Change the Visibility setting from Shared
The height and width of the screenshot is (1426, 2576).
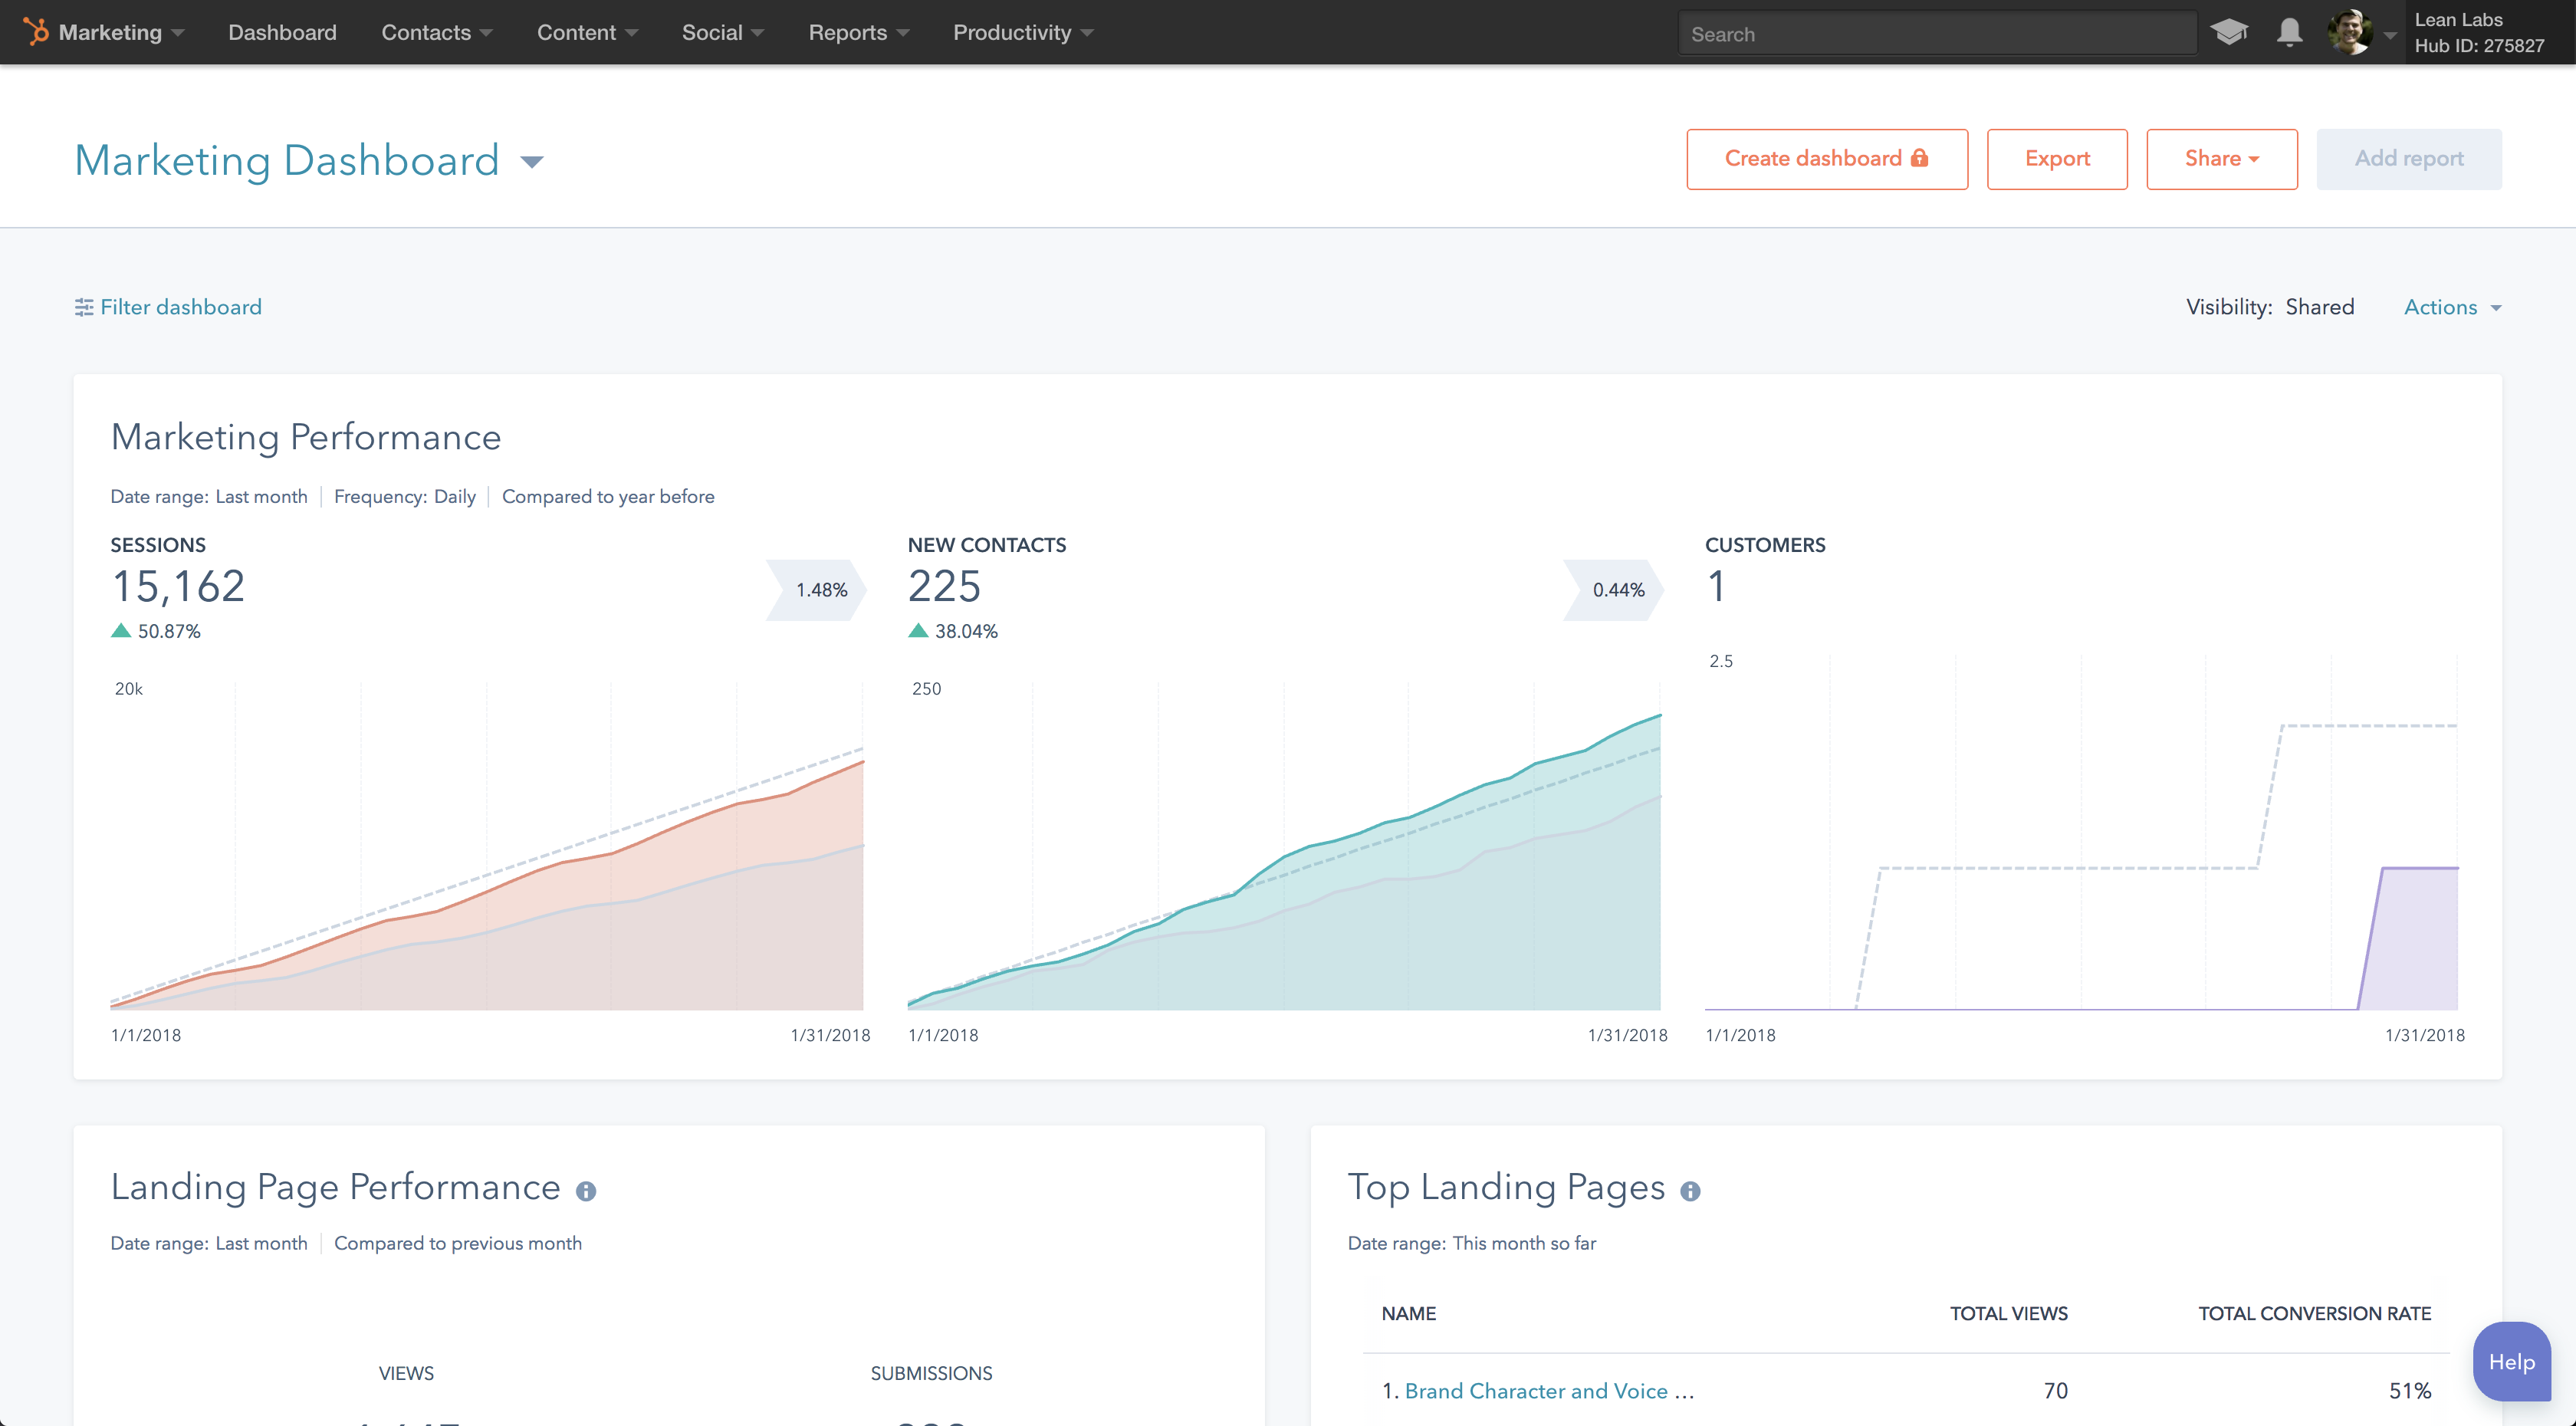point(2320,307)
